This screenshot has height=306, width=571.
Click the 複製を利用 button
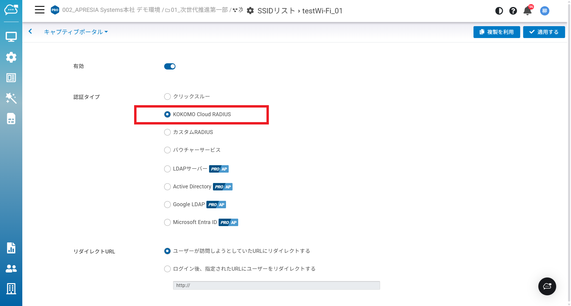pos(497,32)
